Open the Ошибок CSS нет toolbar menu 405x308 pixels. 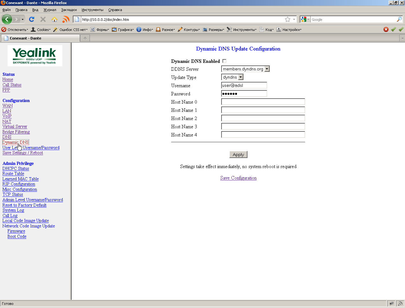(70, 29)
